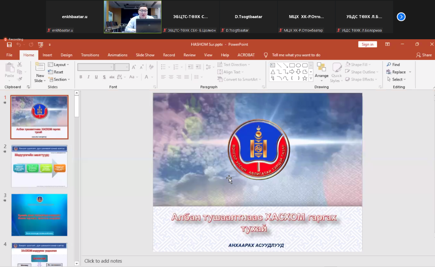The width and height of the screenshot is (435, 267).
Task: Open Ribbon Display Options icon
Action: [387, 44]
